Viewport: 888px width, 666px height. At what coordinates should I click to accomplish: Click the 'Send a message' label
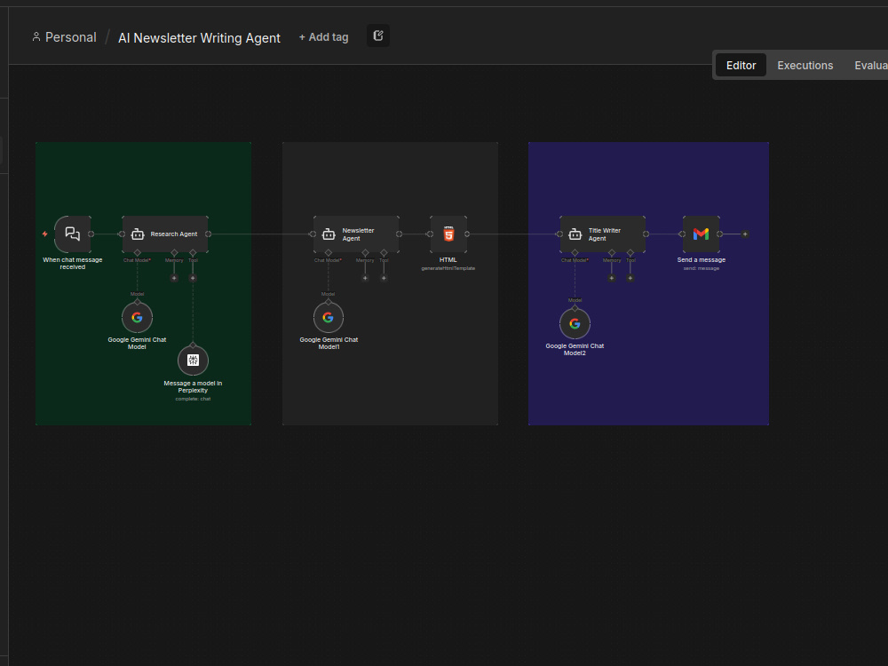tap(702, 260)
